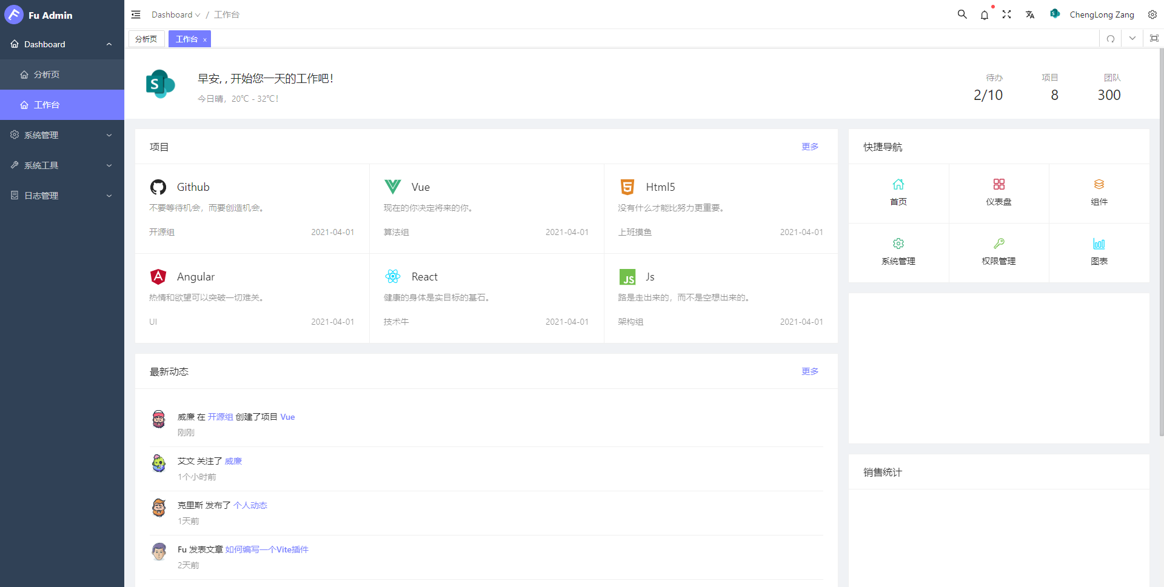Click the Fu Admin logo icon
The image size is (1164, 587).
click(13, 15)
